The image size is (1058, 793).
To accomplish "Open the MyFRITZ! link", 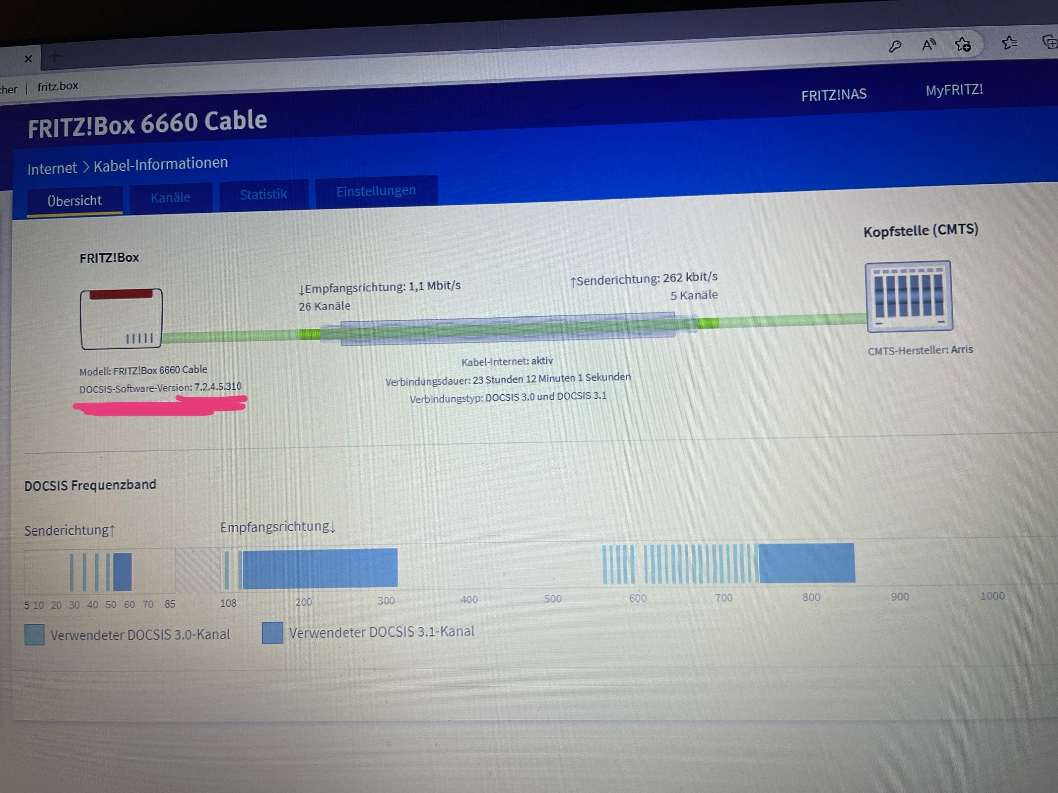I will coord(954,90).
